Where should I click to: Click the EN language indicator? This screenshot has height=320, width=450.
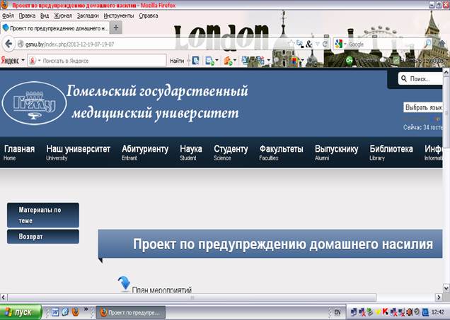[337, 312]
